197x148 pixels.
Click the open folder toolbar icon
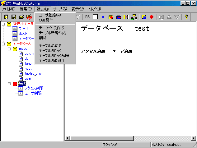[x=21, y=17]
